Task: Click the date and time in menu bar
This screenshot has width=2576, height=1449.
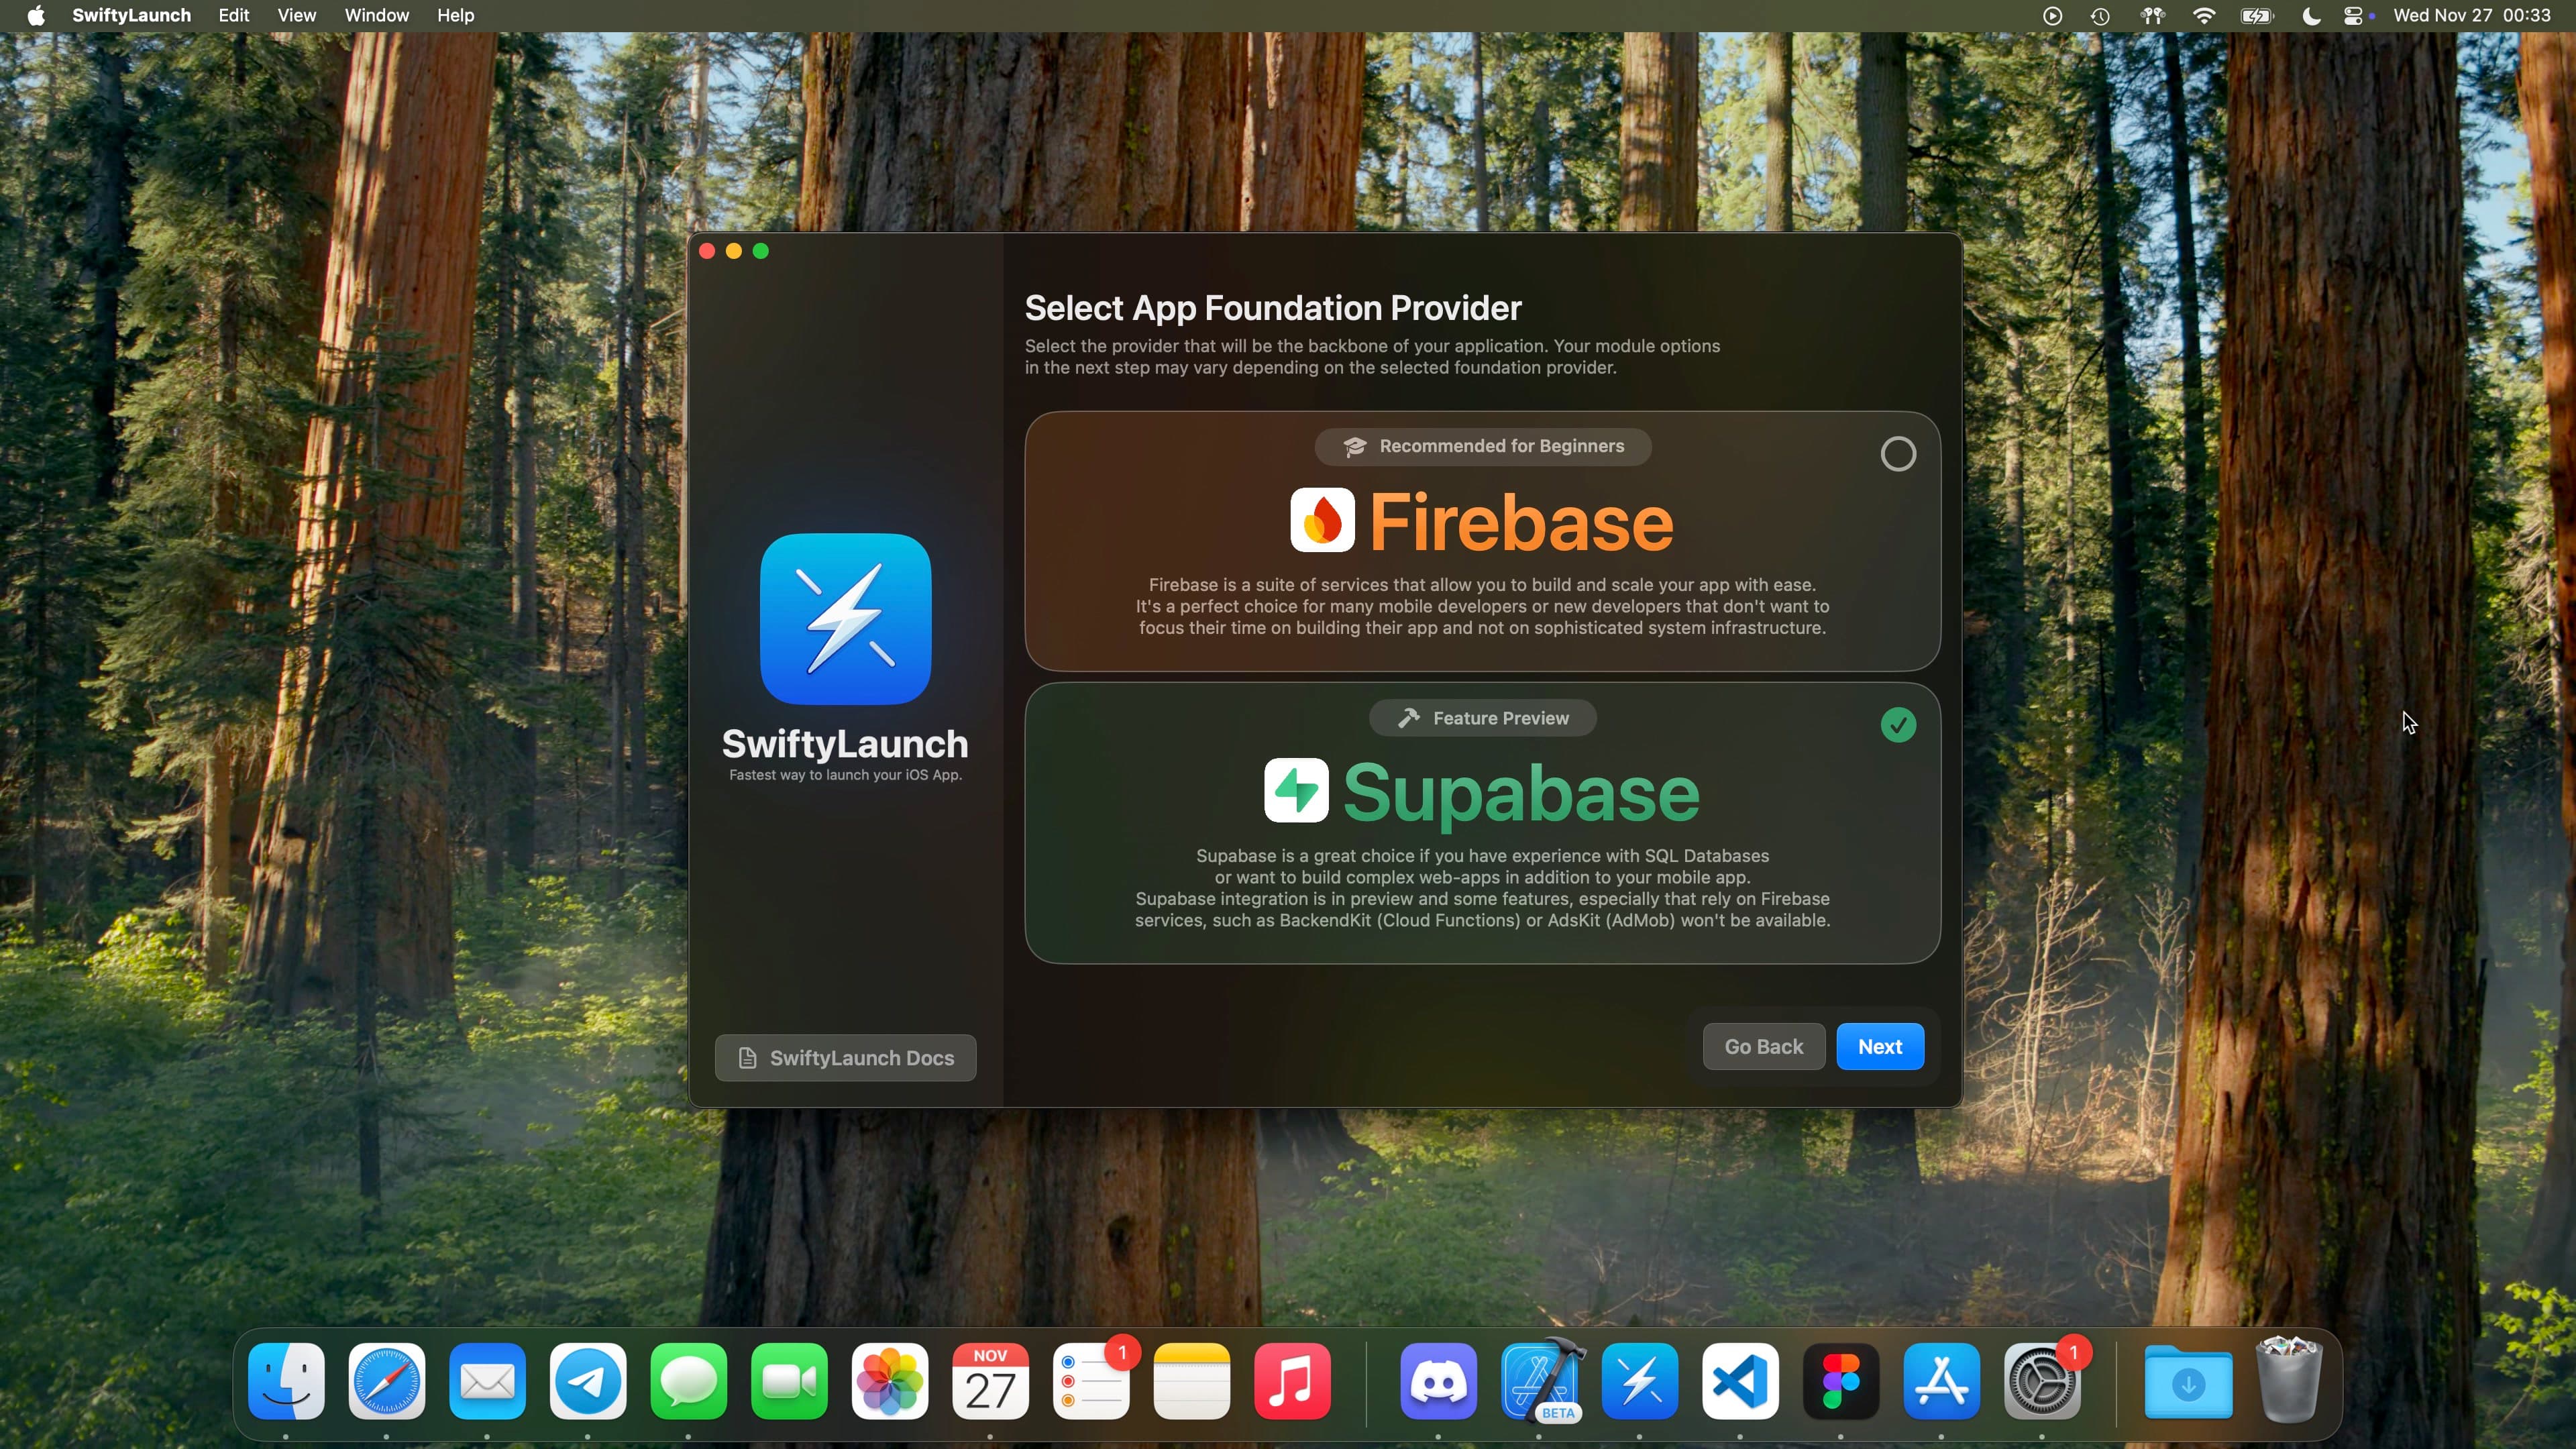Action: (2472, 15)
